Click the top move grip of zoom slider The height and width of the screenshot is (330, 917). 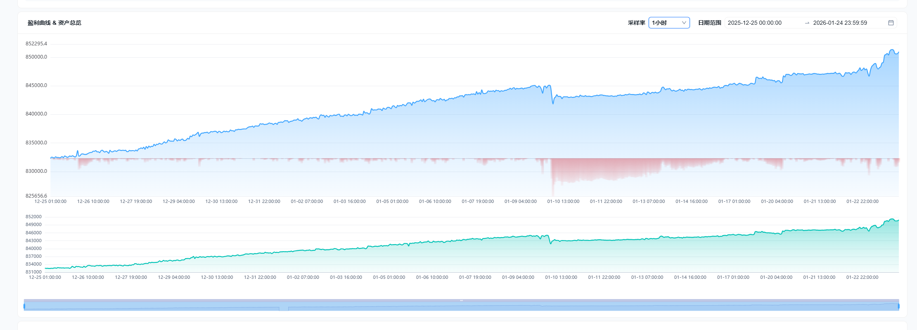click(461, 300)
